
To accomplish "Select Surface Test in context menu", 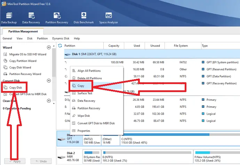I will pos(97,93).
